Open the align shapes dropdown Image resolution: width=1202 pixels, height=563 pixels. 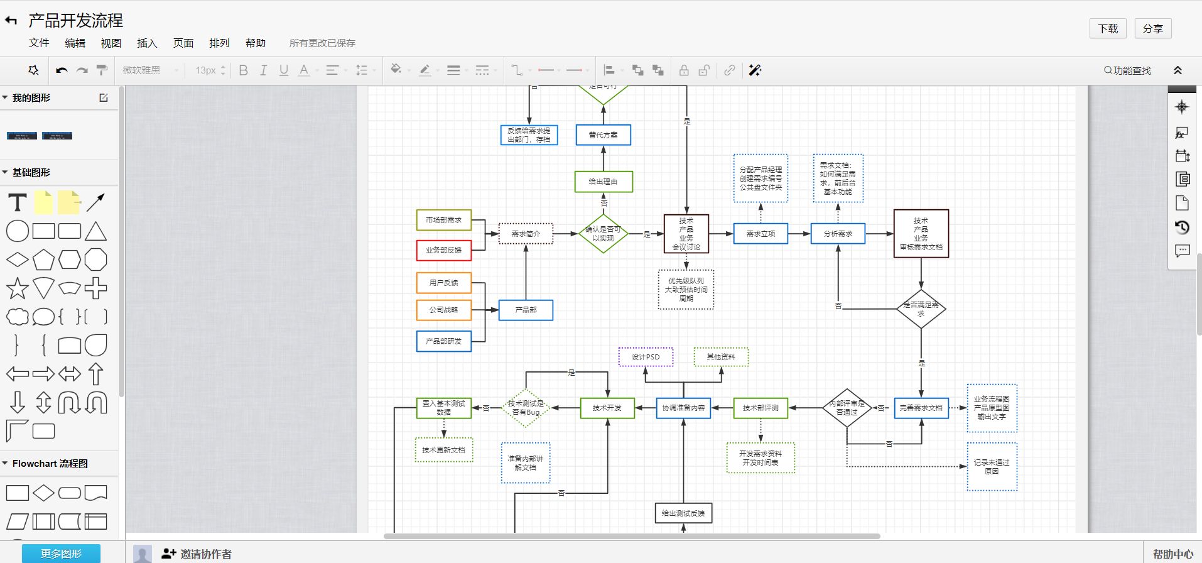point(609,70)
